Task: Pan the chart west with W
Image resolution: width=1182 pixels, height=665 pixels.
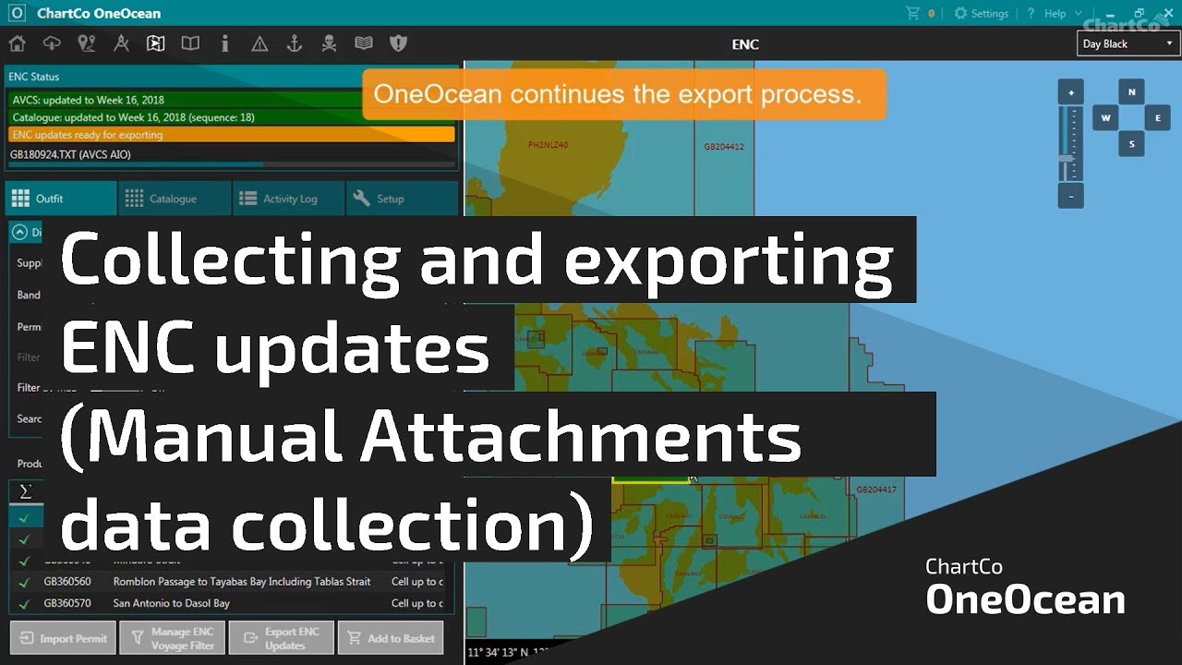Action: [x=1105, y=117]
